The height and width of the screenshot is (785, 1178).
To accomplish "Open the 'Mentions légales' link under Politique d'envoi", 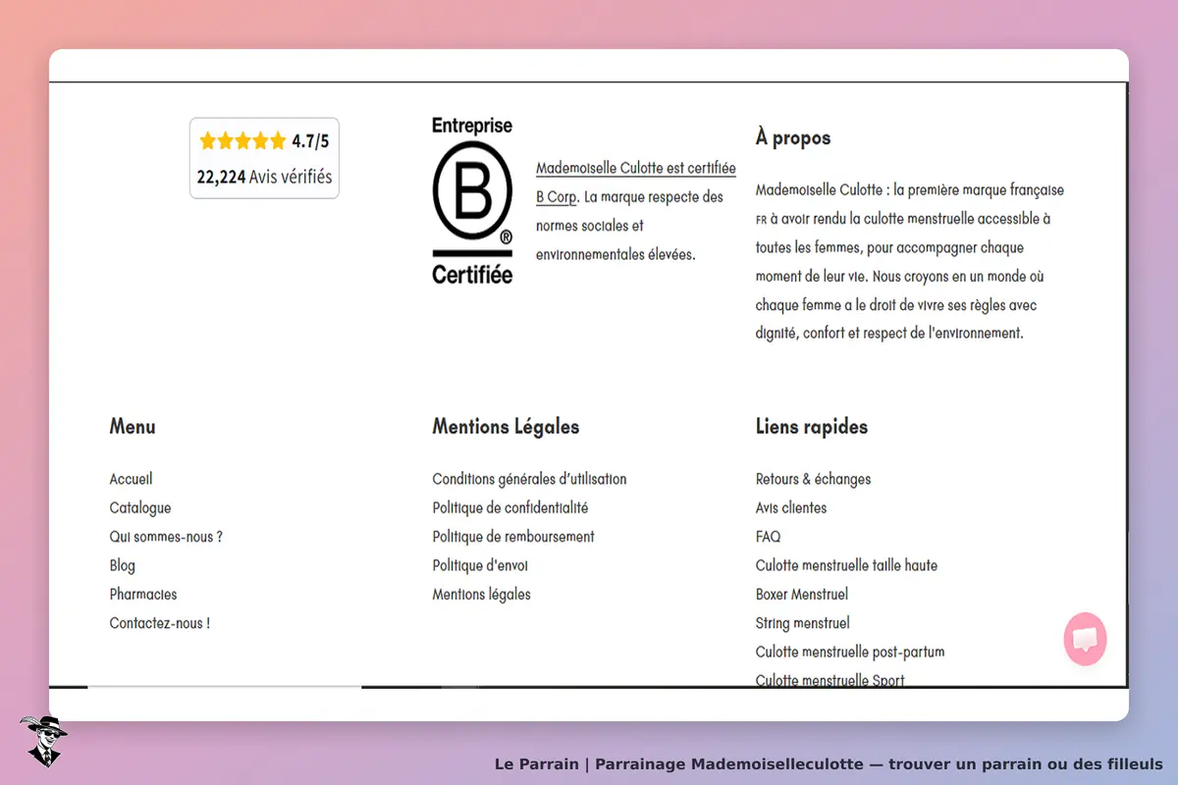I will pos(481,594).
